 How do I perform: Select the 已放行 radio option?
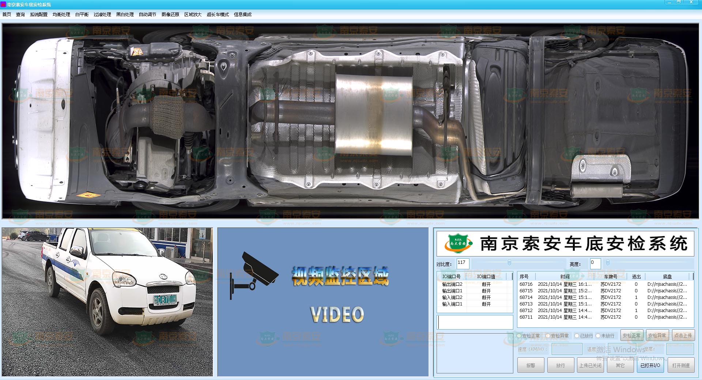[577, 336]
